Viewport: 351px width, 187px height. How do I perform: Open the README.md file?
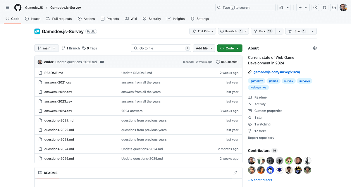point(54,73)
